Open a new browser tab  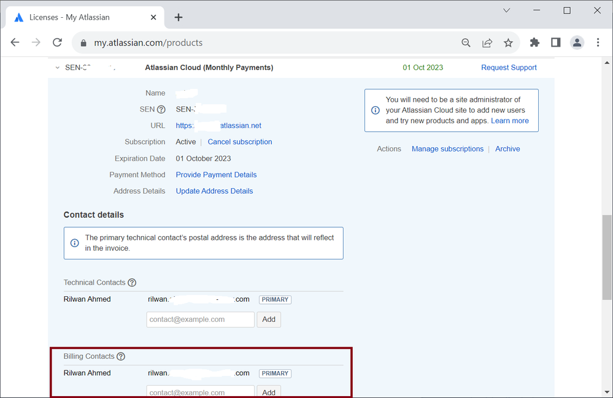[179, 17]
